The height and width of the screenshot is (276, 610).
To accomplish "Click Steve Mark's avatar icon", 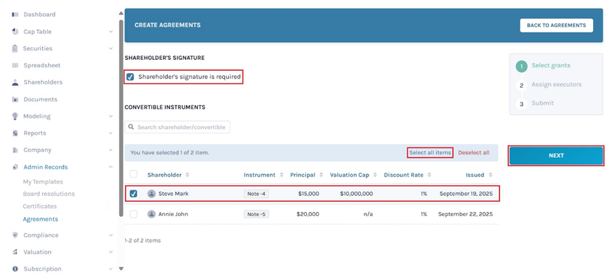I will point(151,194).
